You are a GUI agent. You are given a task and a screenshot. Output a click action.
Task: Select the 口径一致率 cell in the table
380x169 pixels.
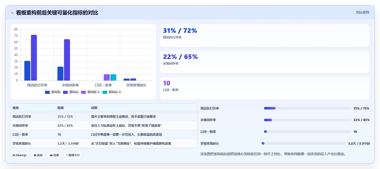tap(20, 135)
